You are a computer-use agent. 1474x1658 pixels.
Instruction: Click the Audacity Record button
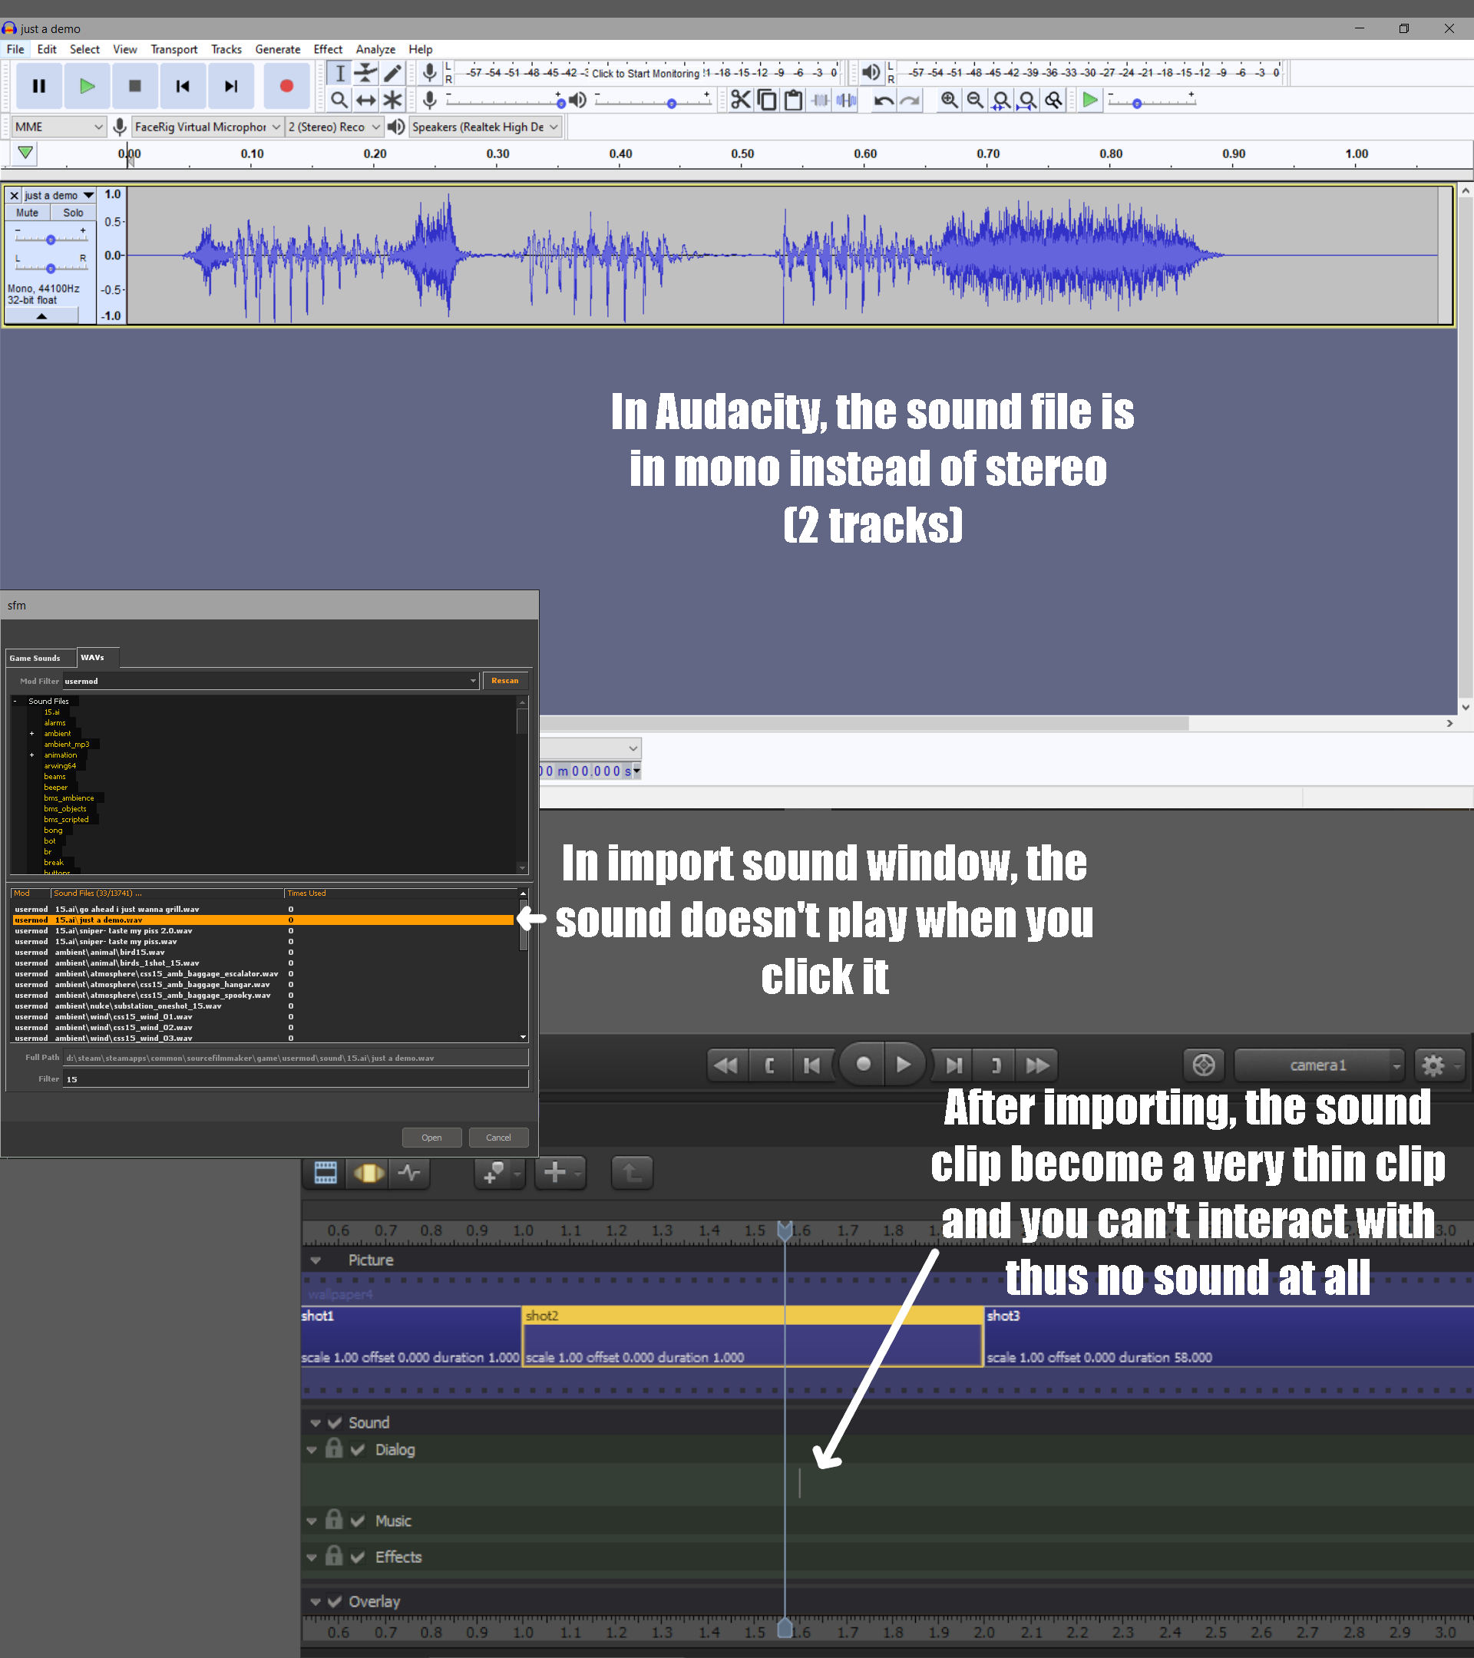point(286,86)
